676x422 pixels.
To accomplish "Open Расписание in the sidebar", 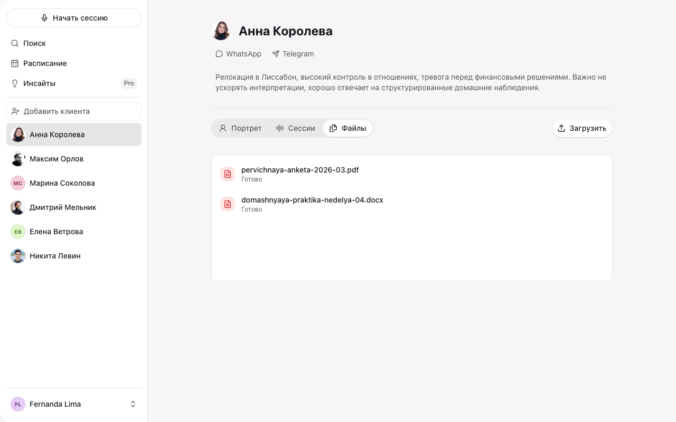I will pos(74,63).
